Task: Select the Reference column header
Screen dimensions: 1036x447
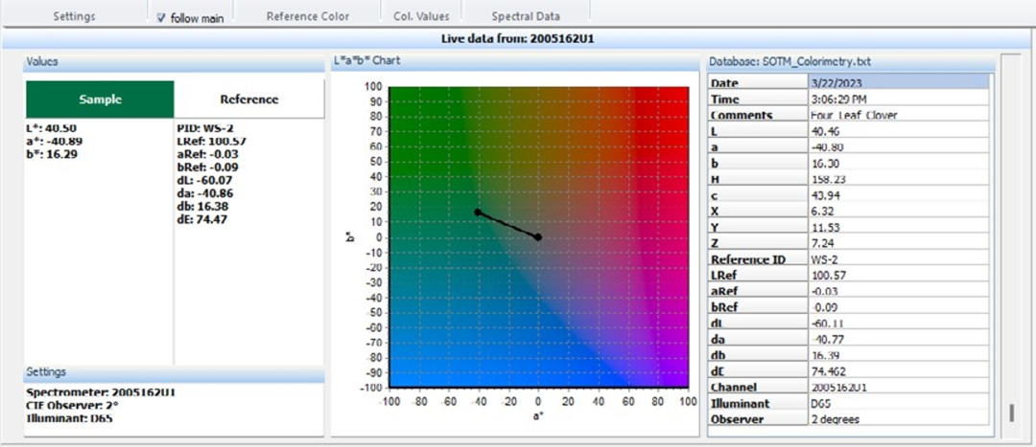Action: (x=249, y=100)
